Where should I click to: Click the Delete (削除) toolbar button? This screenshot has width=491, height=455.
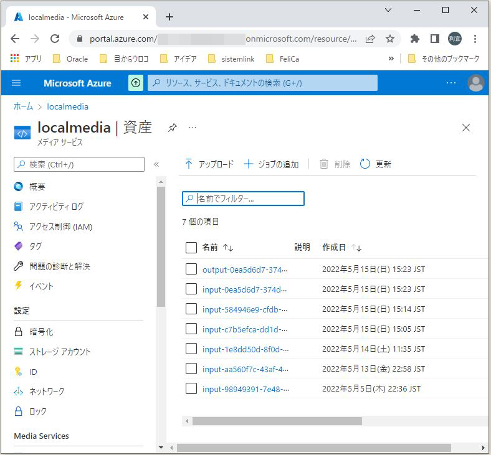click(335, 164)
